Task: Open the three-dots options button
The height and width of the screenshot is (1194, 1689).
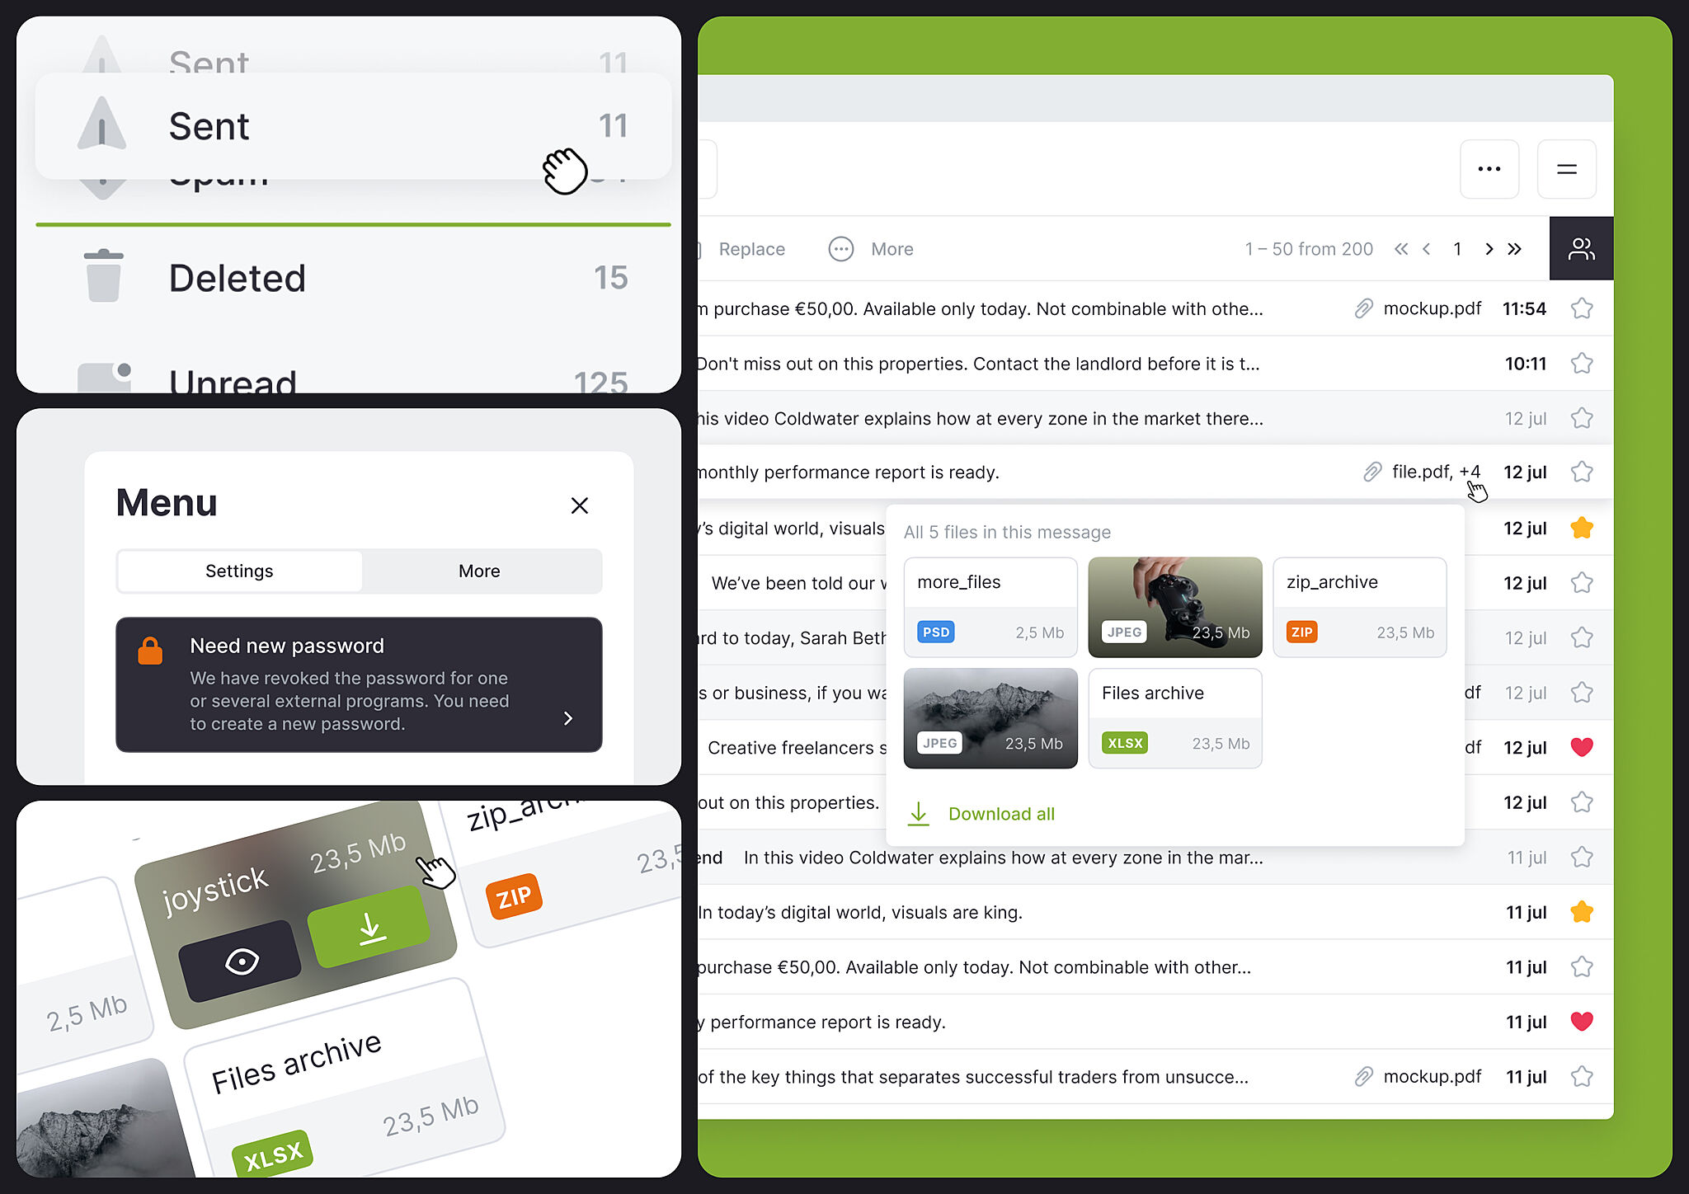Action: pos(1489,169)
